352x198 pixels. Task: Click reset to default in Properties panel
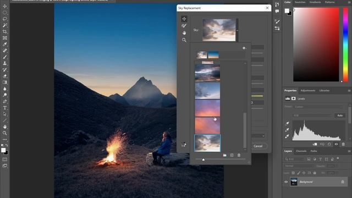pyautogui.click(x=329, y=144)
